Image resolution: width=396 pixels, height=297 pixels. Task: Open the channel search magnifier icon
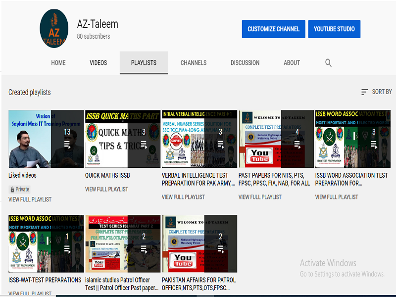(x=328, y=63)
